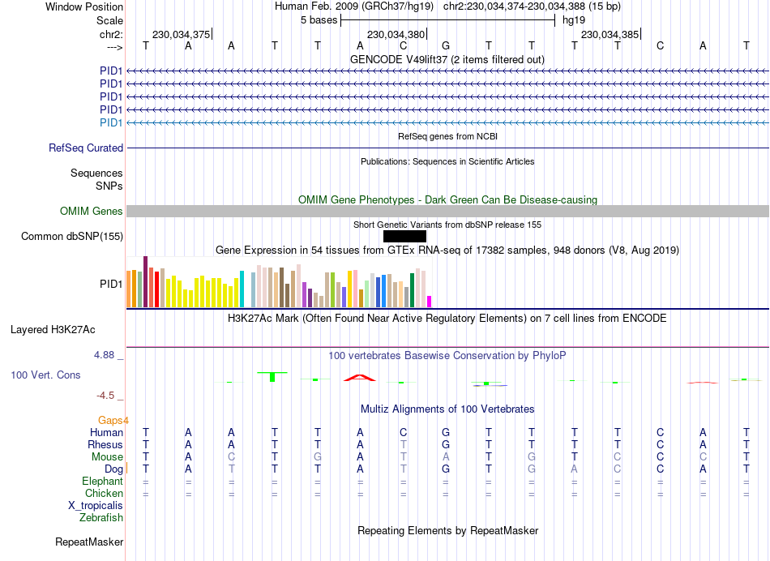Open the GTEx Gene Expression track title
Image resolution: width=770 pixels, height=561 pixels.
tap(447, 250)
